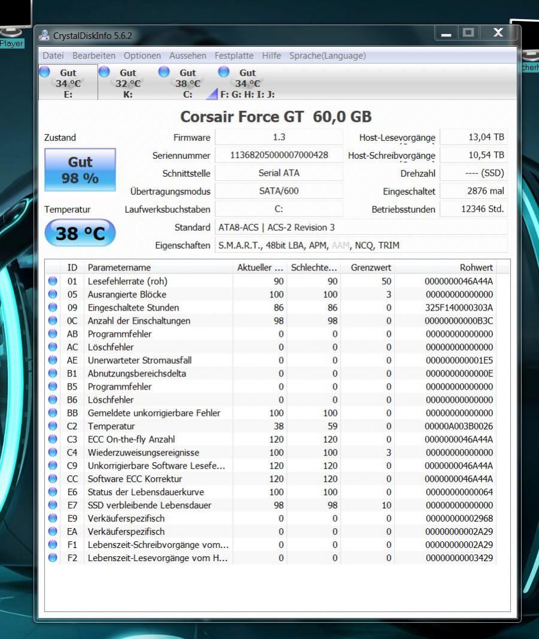The width and height of the screenshot is (539, 639).
Task: Click the Gut 98 % health status button
Action: [x=80, y=170]
